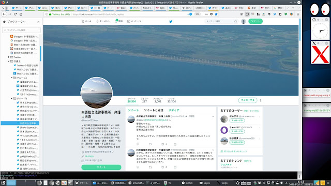Close the active browser tab
Image resolution: width=331 pixels, height=186 pixels.
coord(99,8)
